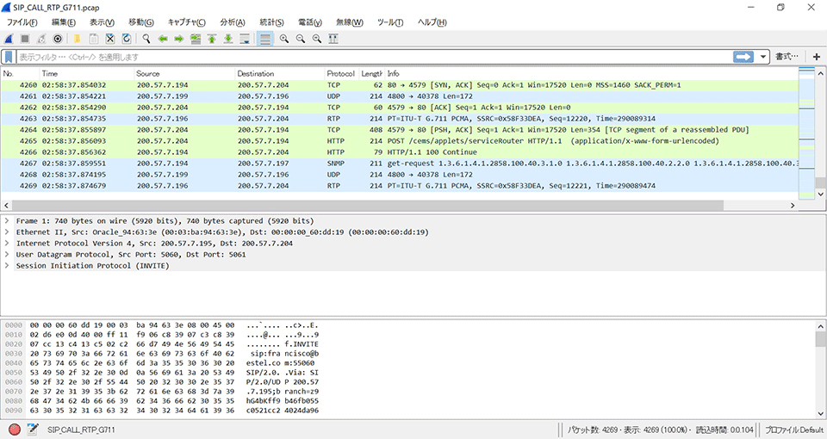Image resolution: width=827 pixels, height=439 pixels.
Task: Open the 無線(W) menu
Action: [x=350, y=22]
